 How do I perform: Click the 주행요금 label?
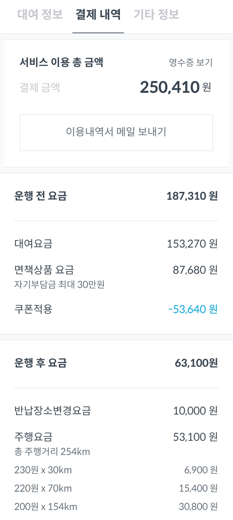[33, 437]
